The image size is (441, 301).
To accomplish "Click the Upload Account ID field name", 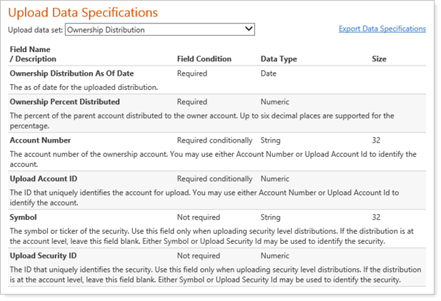I will tap(42, 179).
